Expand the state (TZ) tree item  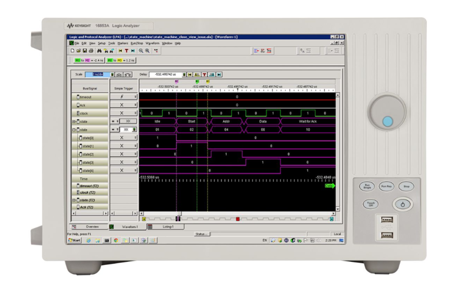click(x=73, y=200)
